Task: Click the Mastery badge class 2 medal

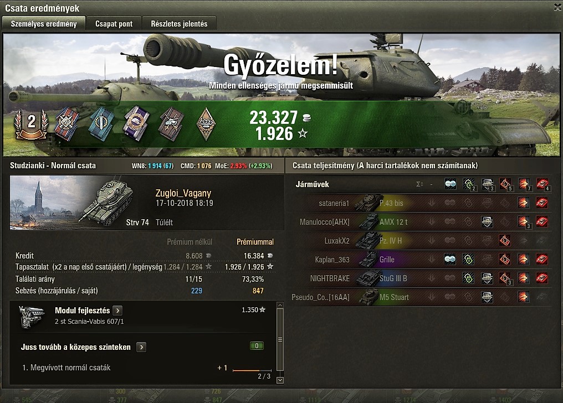Action: (x=31, y=124)
